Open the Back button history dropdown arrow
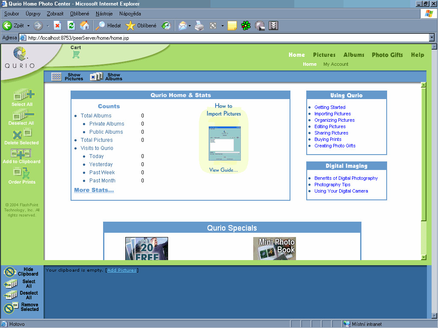The image size is (438, 328). [x=28, y=26]
